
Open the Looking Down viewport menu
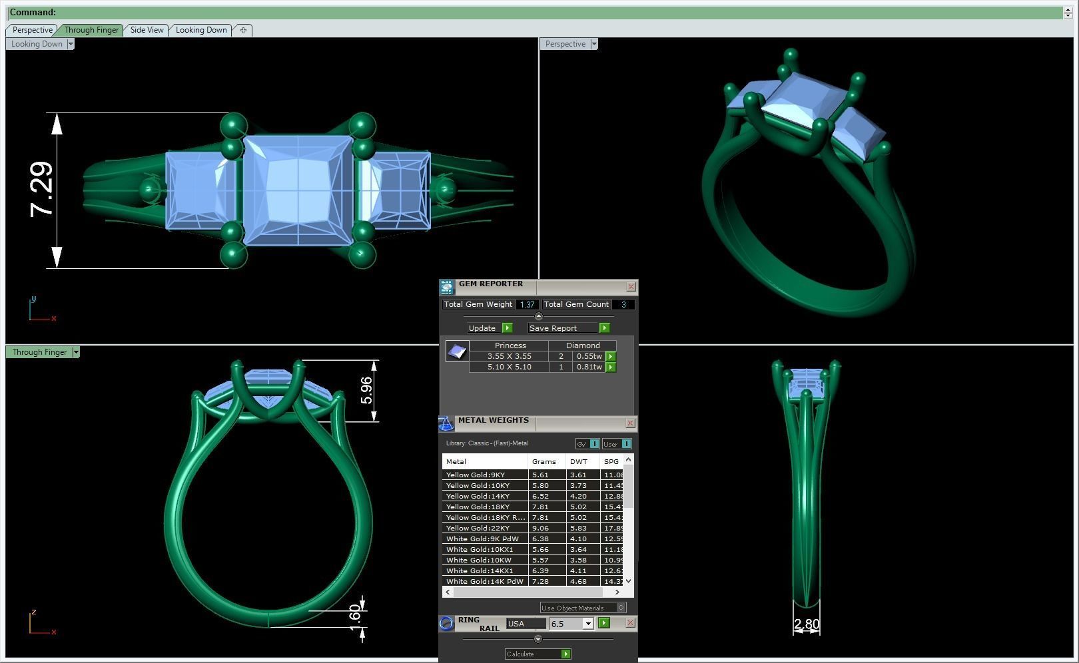coord(71,44)
